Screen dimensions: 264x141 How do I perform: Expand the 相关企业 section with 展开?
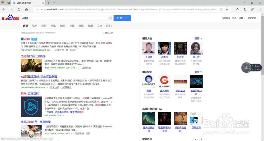(x=199, y=72)
